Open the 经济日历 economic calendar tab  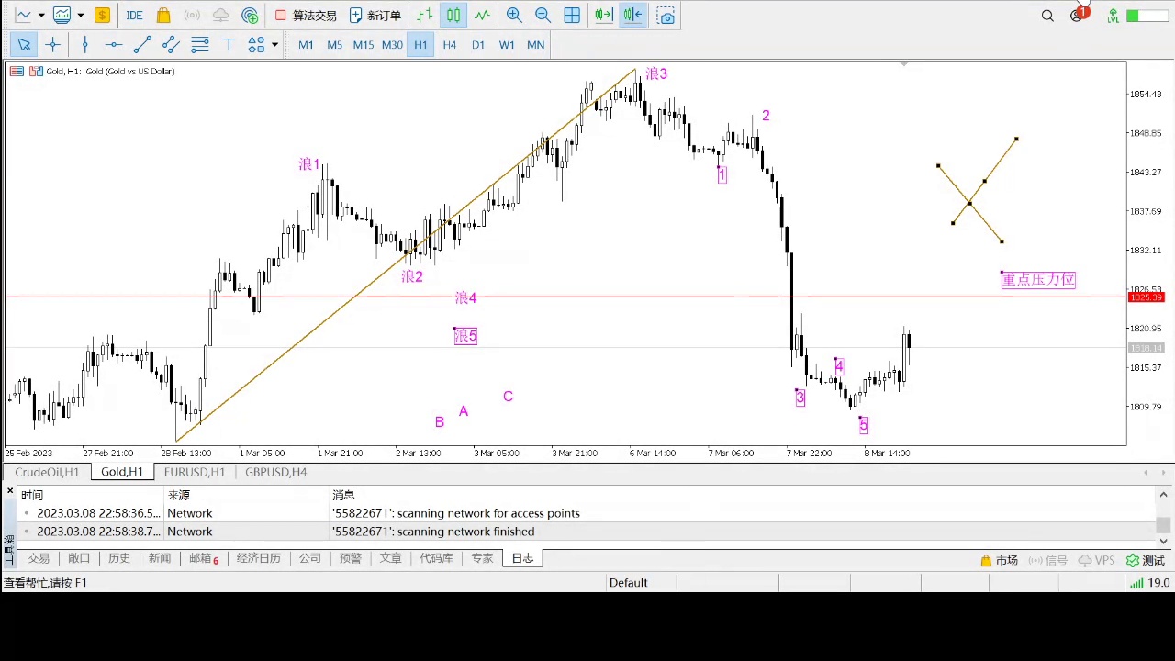coord(259,558)
